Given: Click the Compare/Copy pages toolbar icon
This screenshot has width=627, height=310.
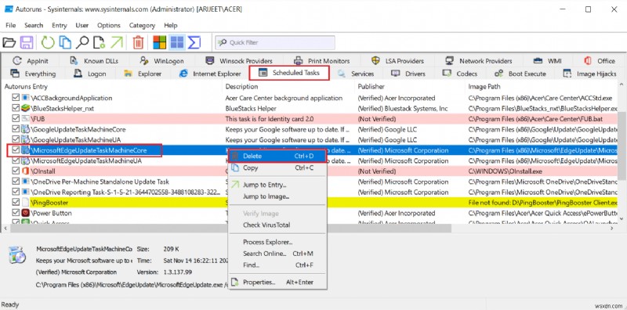Looking at the screenshot, I should [65, 42].
